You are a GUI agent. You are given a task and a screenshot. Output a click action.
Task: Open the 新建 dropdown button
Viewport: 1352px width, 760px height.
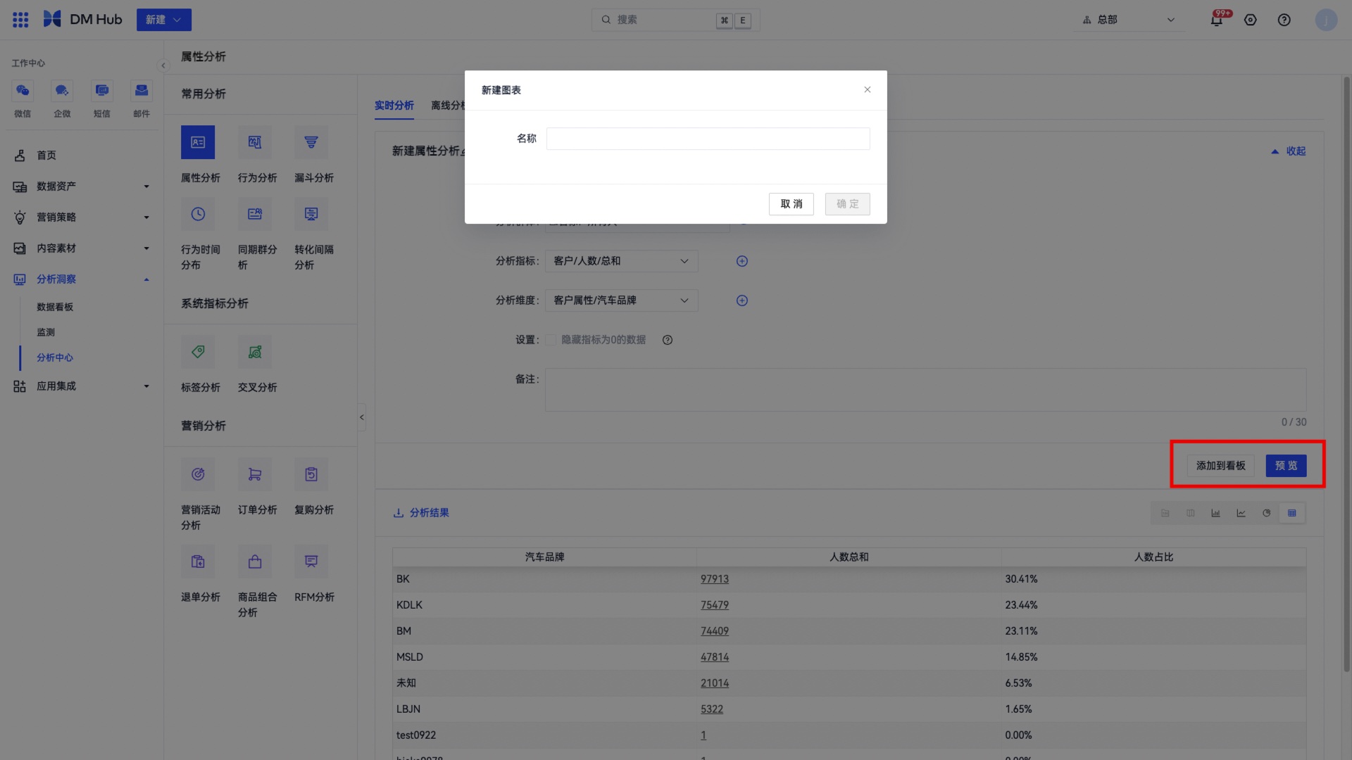pos(164,20)
